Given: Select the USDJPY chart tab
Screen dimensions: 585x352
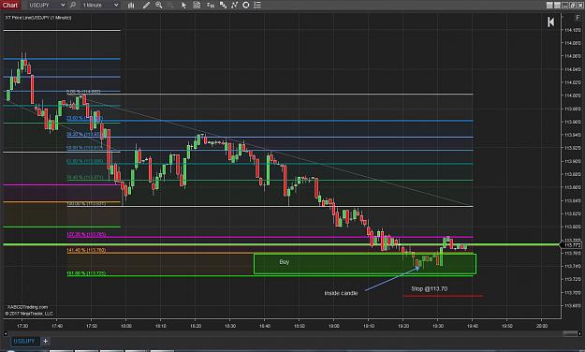Looking at the screenshot, I should coord(24,341).
